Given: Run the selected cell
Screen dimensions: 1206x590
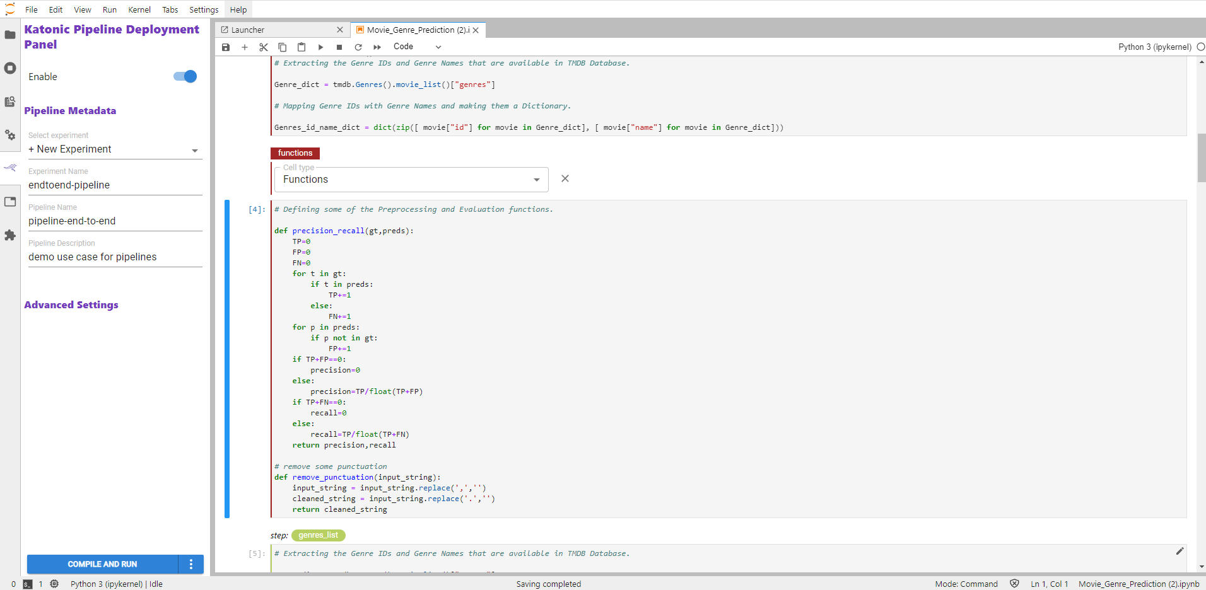Looking at the screenshot, I should coord(320,47).
